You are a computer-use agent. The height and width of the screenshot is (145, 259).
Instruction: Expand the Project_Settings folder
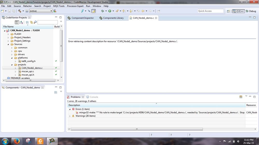8,41
